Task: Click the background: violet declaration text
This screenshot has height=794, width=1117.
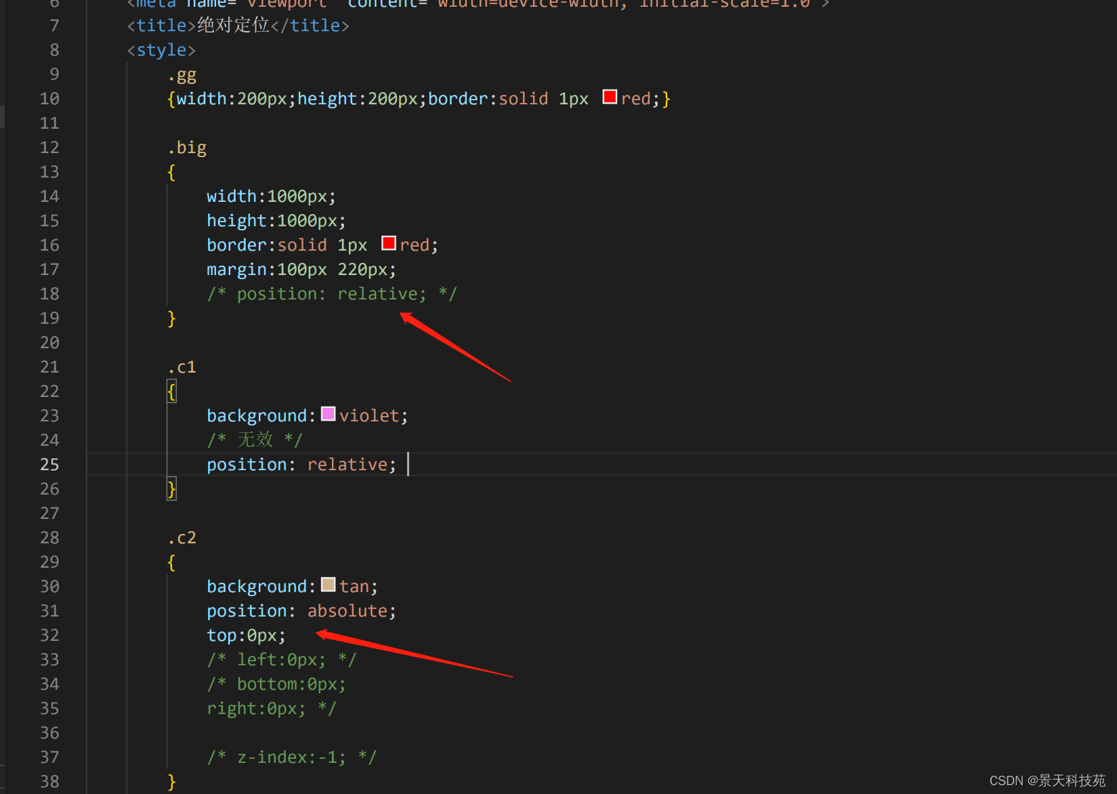Action: click(308, 416)
